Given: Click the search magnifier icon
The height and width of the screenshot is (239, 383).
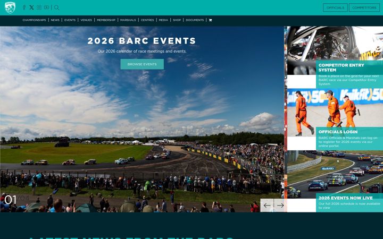Looking at the screenshot, I should [56, 7].
